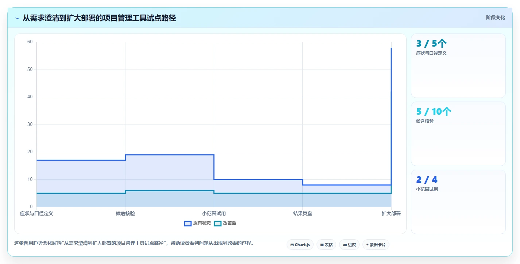The height and width of the screenshot is (264, 520).
Task: Open the 5 / 10个 data card
Action: 458,134
